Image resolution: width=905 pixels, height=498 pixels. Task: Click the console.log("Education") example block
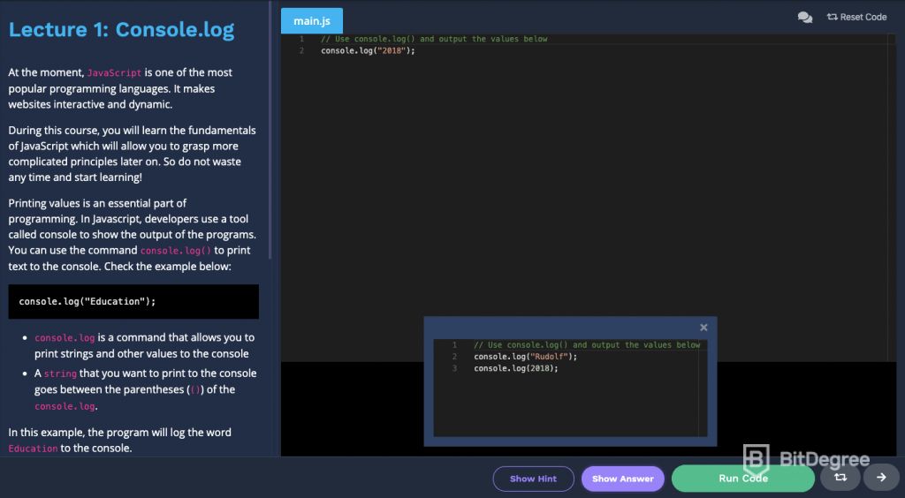(133, 301)
